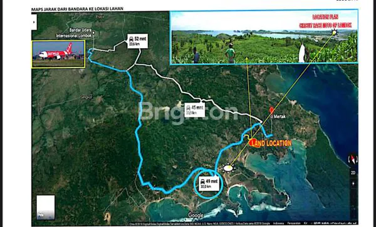Click the red Mertak destination pin
Viewport: 376px width, 227px height.
(271, 110)
